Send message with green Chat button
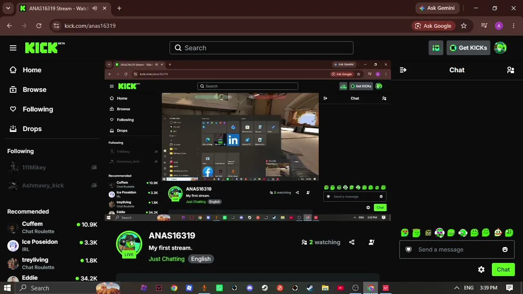The image size is (523, 294). pos(503,269)
